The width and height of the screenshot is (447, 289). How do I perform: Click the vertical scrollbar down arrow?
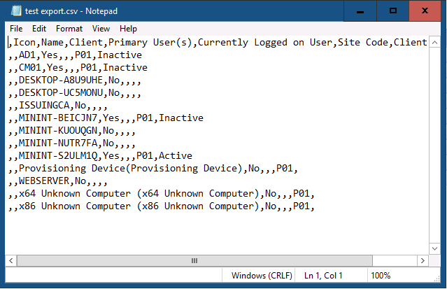(x=434, y=248)
